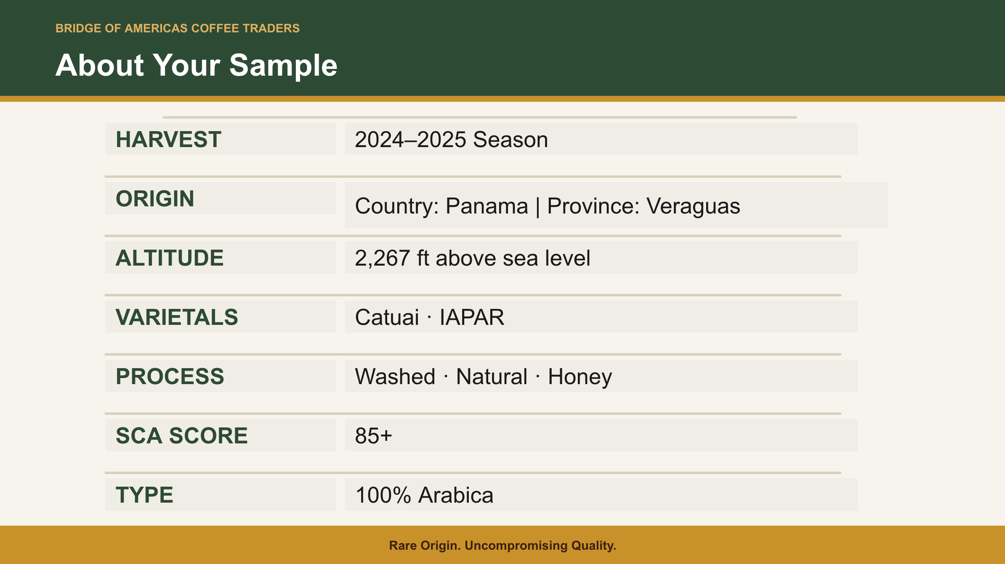This screenshot has width=1005, height=564.
Task: Select the VARIETALS label cell
Action: pyautogui.click(x=221, y=317)
